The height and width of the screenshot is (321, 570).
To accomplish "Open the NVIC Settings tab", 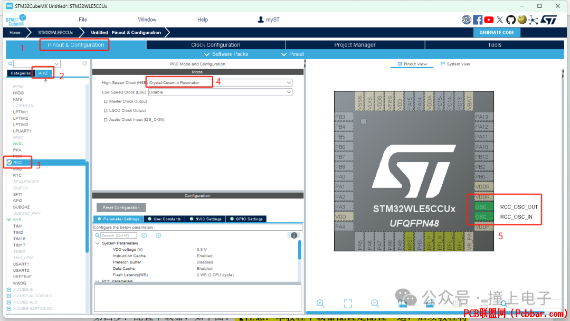I will (x=205, y=219).
